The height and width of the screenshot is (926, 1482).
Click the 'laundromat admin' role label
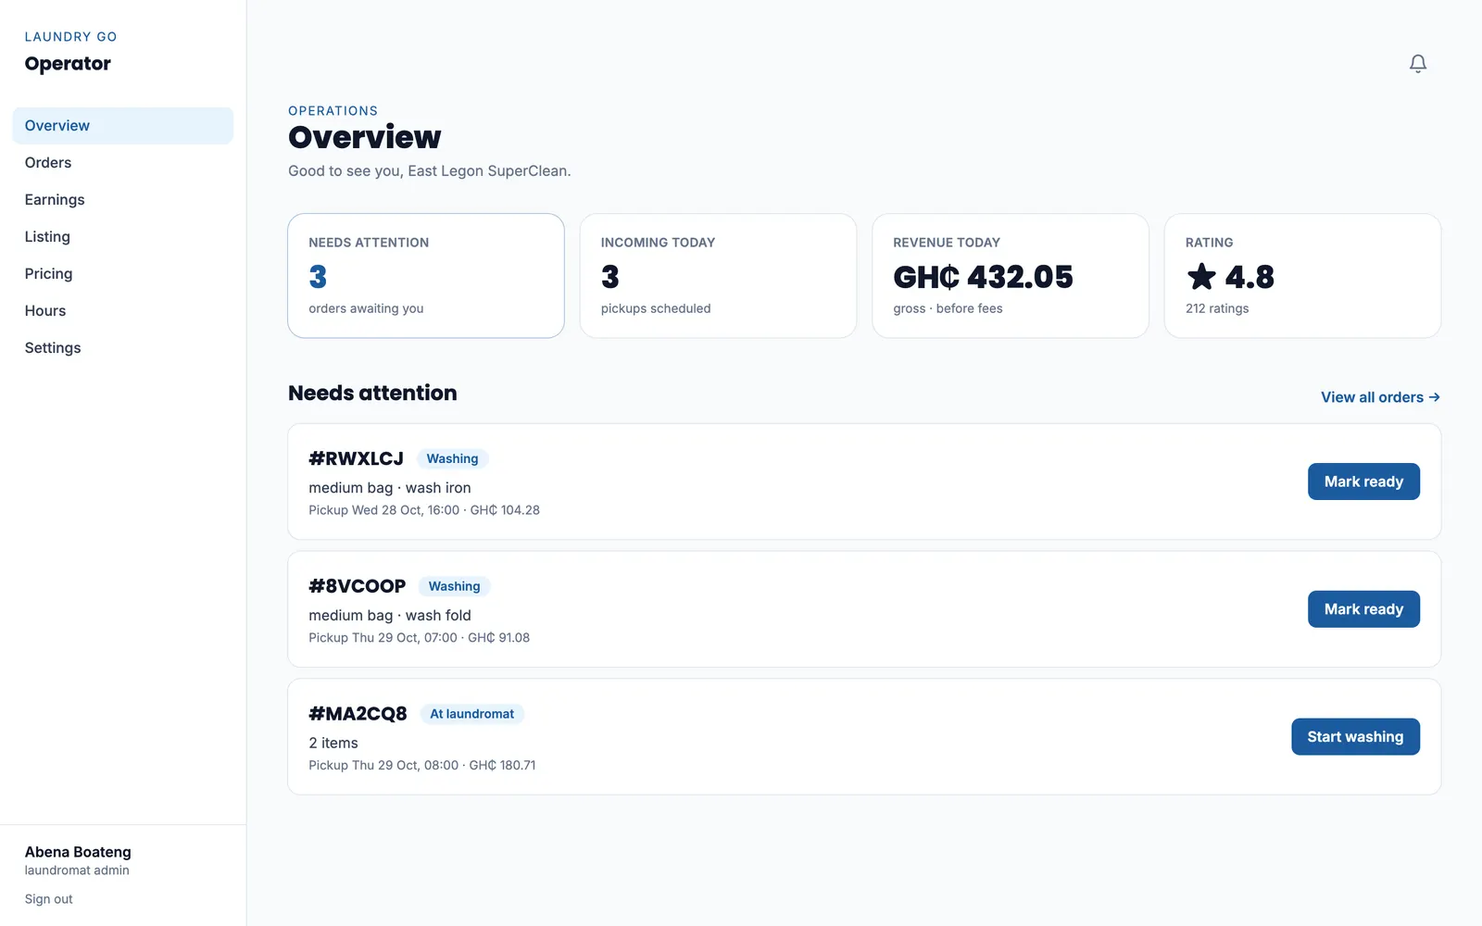(x=77, y=870)
